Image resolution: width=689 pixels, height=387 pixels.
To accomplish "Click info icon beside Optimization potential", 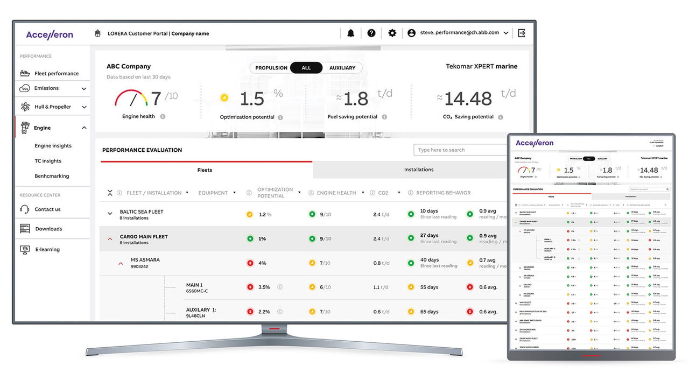I will pos(280,117).
